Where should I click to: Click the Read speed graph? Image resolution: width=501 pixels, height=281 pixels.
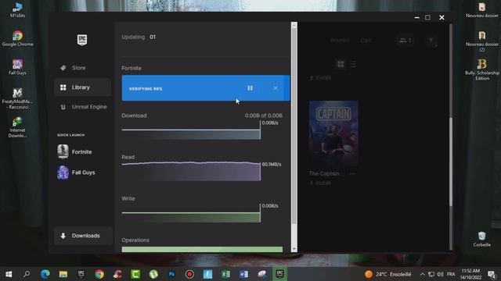click(191, 172)
